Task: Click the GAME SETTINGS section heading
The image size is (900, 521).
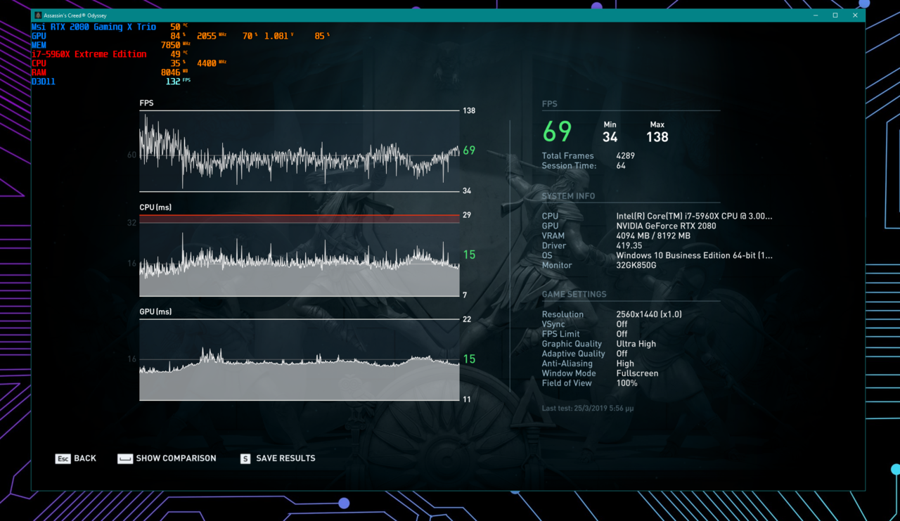Action: tap(574, 294)
